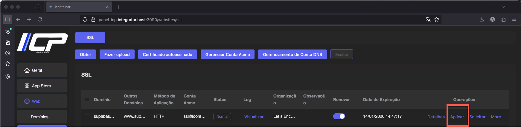Click the Fazer upload button
Screen dimensions: 521x127
(x=117, y=55)
